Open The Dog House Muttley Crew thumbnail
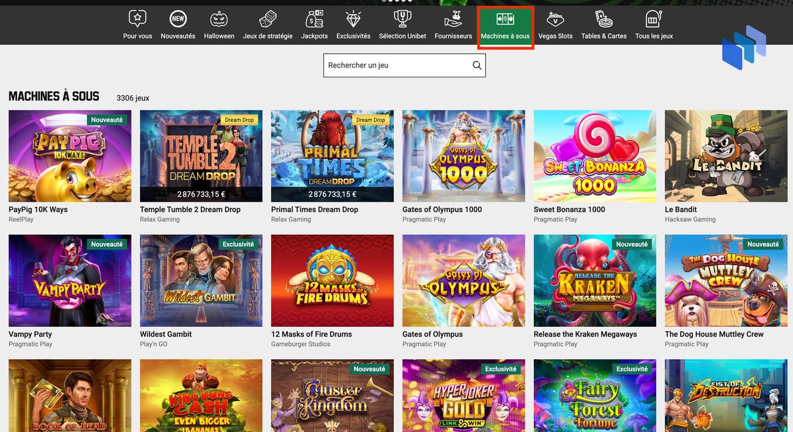This screenshot has width=793, height=432. (x=726, y=281)
